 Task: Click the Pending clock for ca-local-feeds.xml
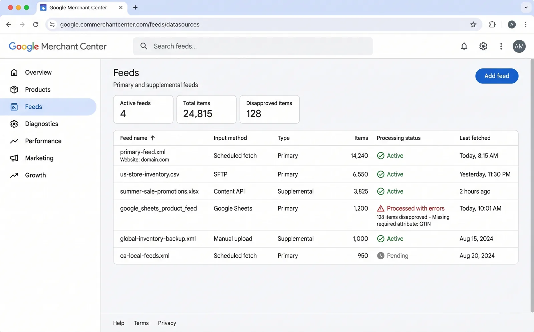point(380,256)
